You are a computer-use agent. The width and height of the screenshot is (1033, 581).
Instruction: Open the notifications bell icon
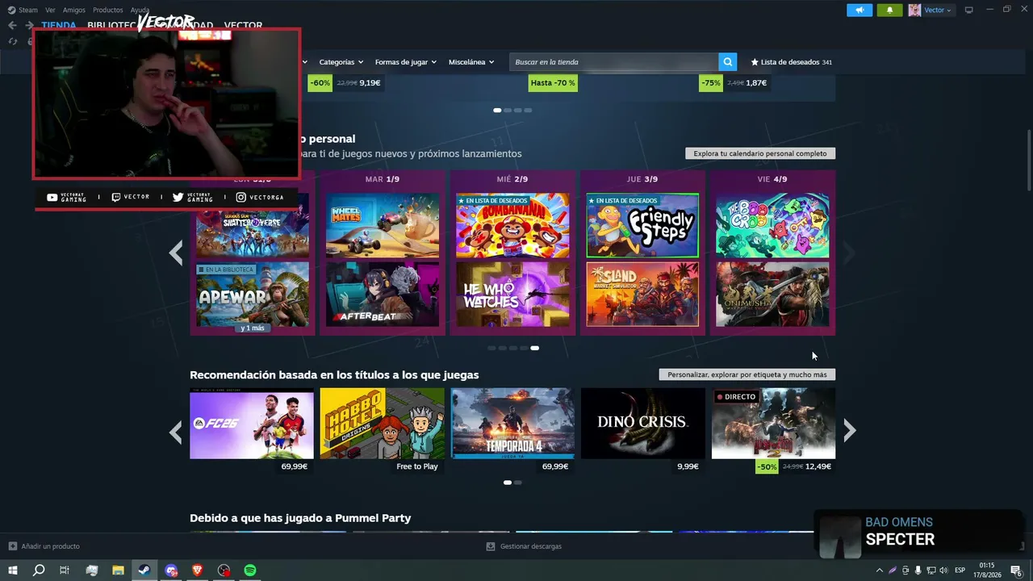tap(889, 10)
